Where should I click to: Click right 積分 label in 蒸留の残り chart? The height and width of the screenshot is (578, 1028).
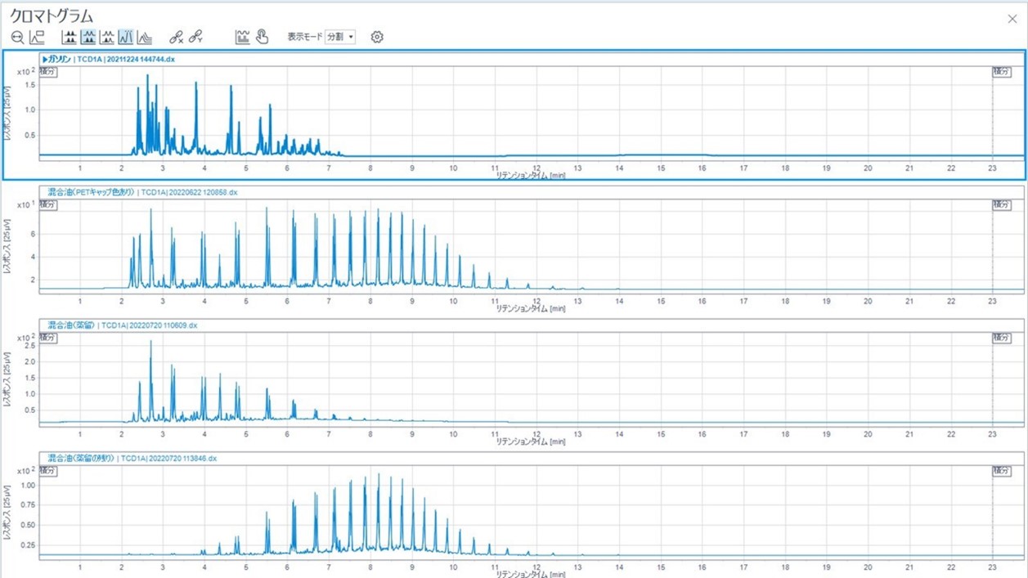(1002, 471)
